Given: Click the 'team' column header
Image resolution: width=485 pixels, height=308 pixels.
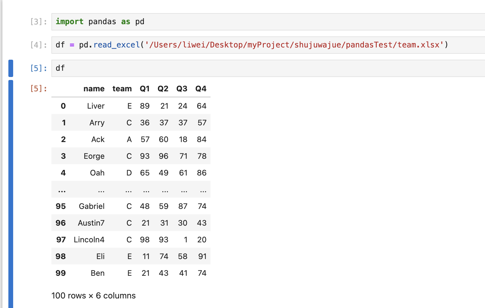Looking at the screenshot, I should (122, 89).
